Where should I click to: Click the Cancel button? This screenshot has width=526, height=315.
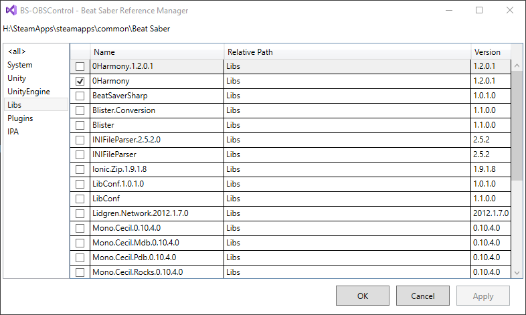[x=423, y=296]
